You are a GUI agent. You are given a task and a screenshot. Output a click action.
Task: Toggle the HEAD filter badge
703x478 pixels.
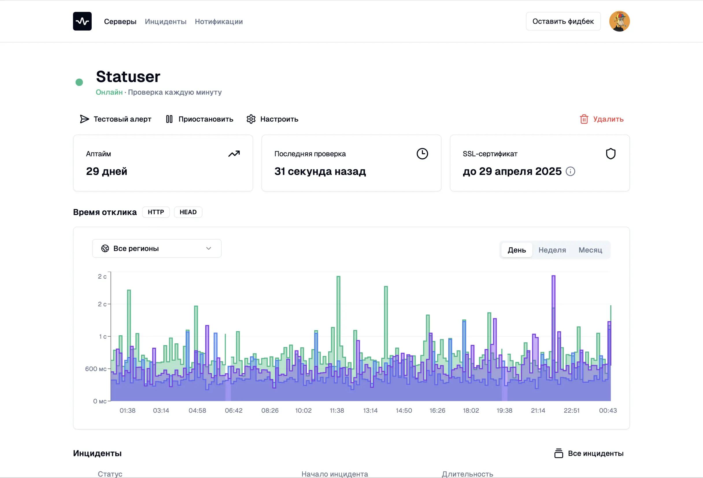(x=188, y=212)
